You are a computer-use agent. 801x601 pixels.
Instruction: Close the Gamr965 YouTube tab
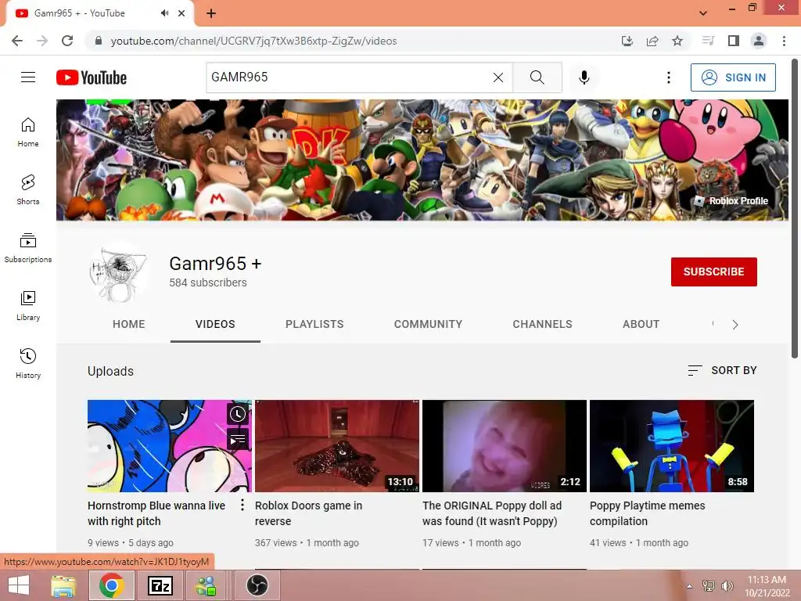[x=181, y=13]
